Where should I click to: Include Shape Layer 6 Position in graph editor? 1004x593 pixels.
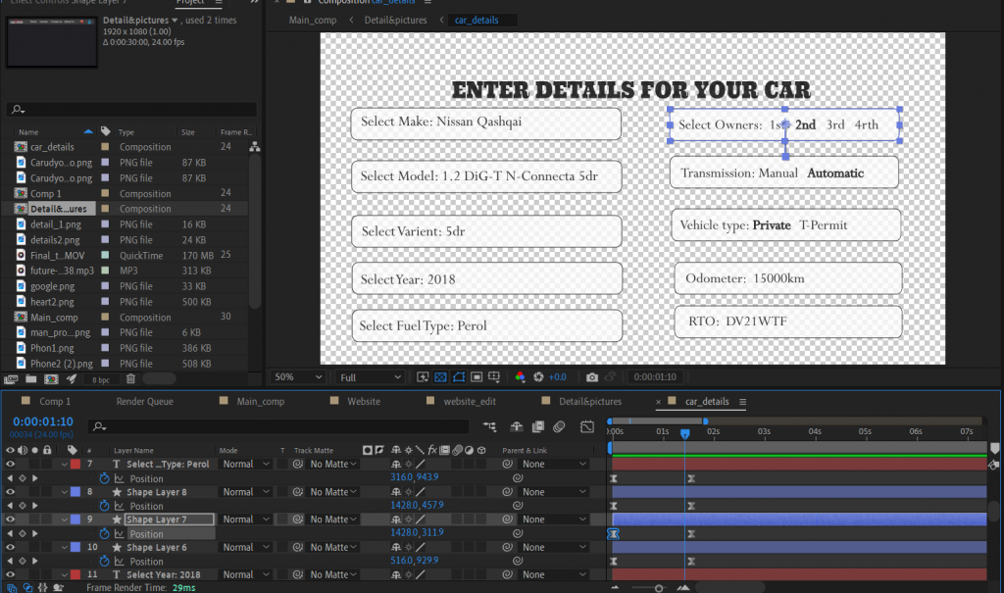119,561
